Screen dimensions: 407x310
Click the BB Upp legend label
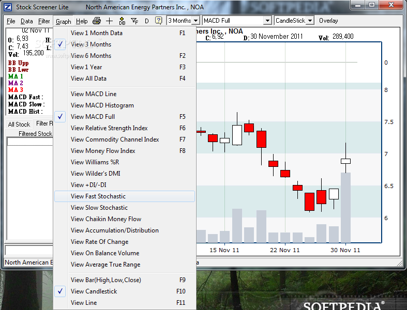click(19, 63)
